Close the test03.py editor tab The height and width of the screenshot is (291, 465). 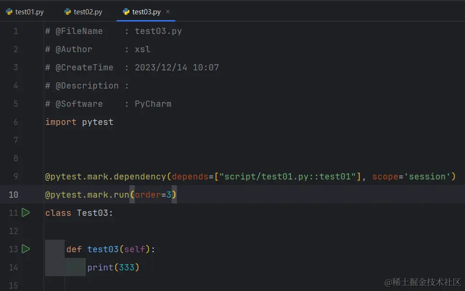pyautogui.click(x=168, y=11)
